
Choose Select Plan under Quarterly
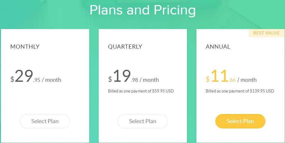pos(142,121)
